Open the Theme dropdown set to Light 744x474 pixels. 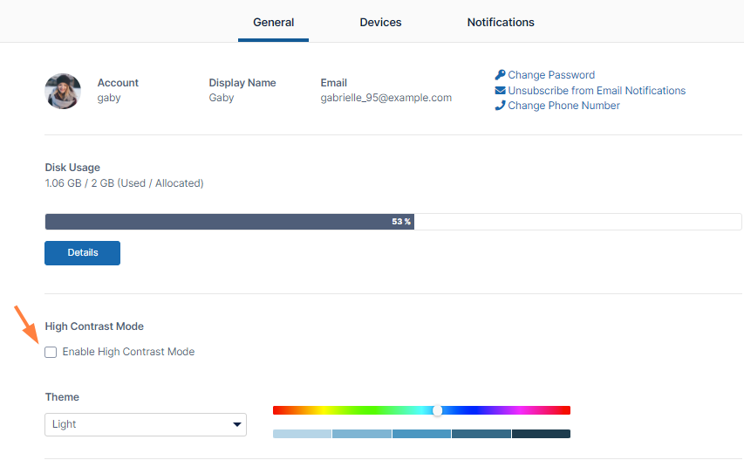[146, 424]
